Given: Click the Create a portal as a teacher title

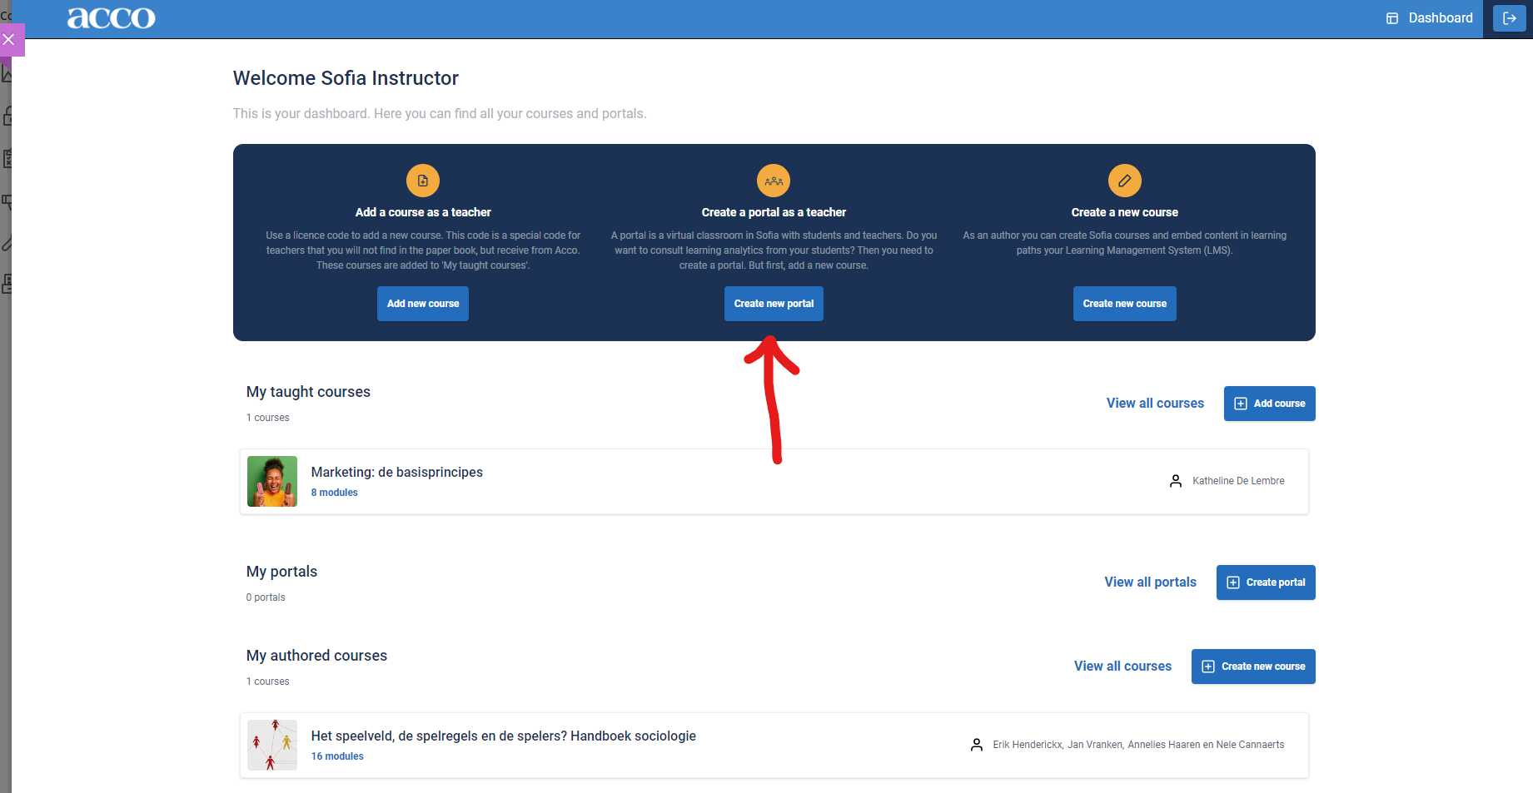Looking at the screenshot, I should (x=774, y=212).
